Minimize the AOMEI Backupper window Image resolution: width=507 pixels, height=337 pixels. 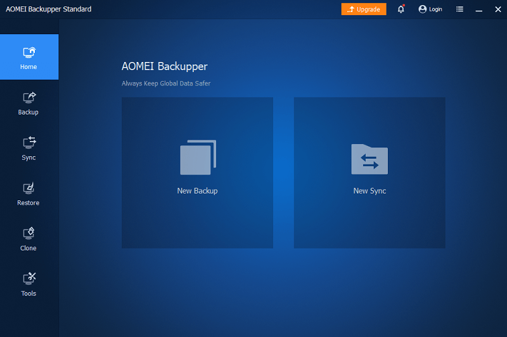click(479, 9)
